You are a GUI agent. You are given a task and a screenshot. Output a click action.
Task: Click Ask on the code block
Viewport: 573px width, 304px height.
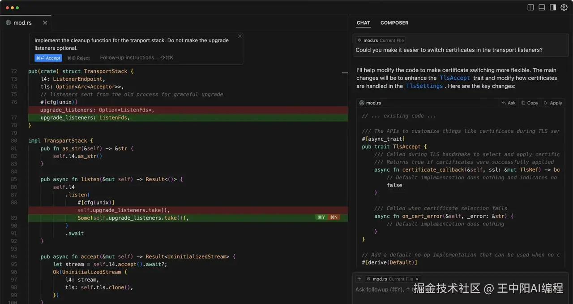click(509, 103)
